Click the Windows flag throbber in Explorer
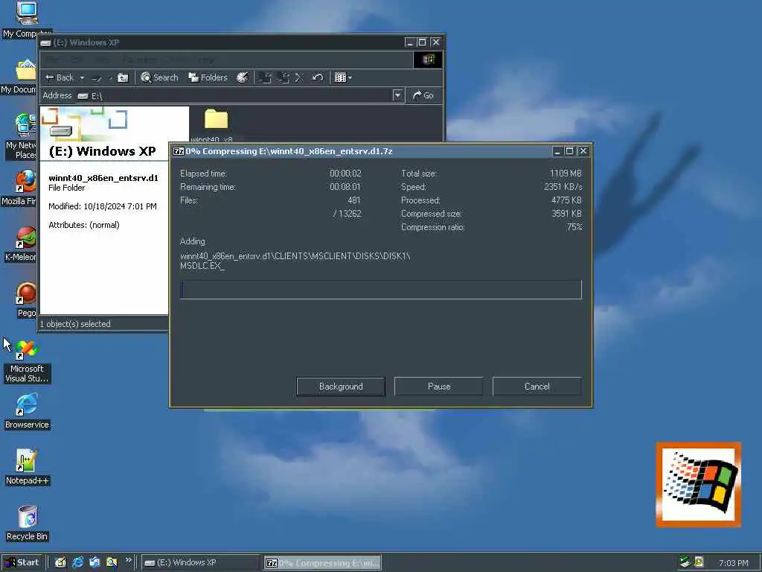 tap(428, 60)
